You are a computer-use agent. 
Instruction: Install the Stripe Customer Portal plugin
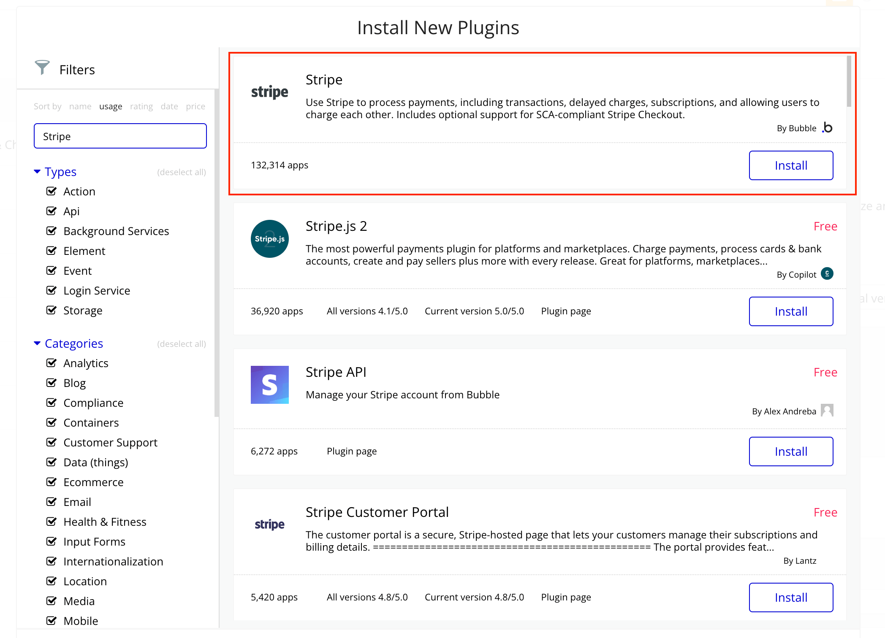pos(791,597)
